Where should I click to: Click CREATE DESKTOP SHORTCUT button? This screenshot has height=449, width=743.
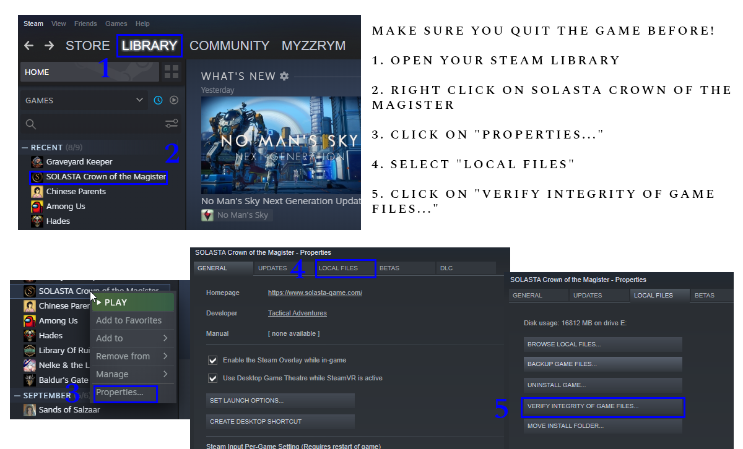[280, 422]
